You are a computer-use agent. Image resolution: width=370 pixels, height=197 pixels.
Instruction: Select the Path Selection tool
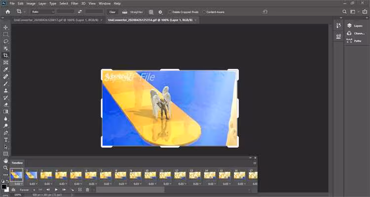pos(5,147)
